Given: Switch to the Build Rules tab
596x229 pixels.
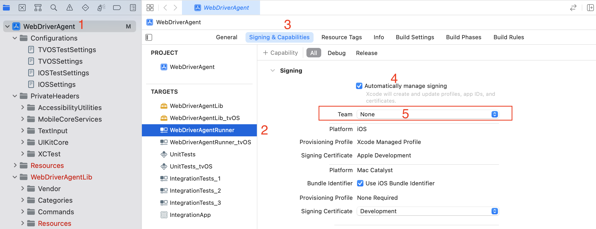Looking at the screenshot, I should 509,37.
